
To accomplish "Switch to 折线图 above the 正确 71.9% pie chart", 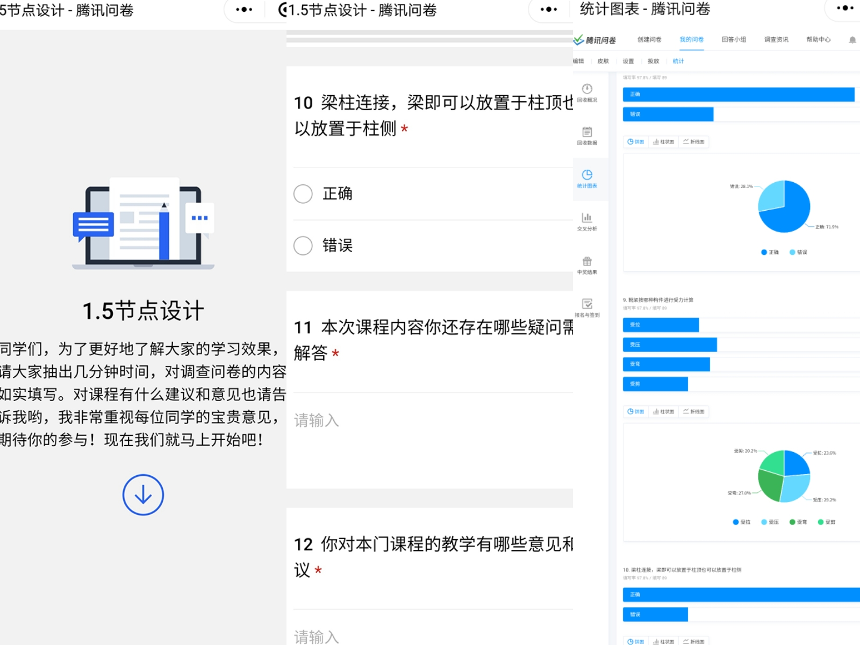I will pyautogui.click(x=693, y=142).
